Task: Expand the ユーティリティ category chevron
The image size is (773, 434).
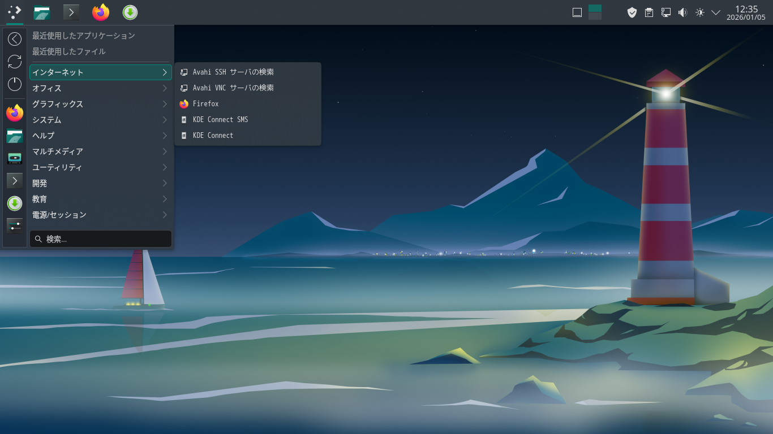Action: click(165, 167)
